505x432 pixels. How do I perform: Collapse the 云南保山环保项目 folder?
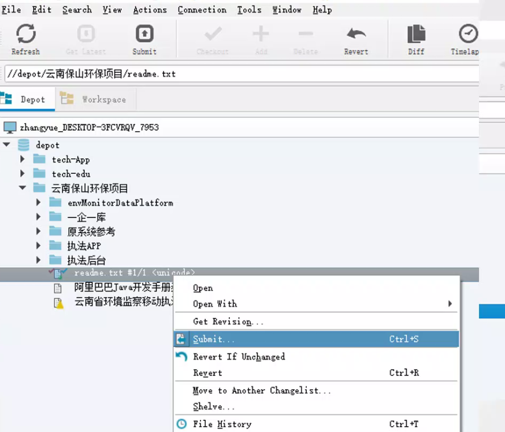click(x=22, y=188)
